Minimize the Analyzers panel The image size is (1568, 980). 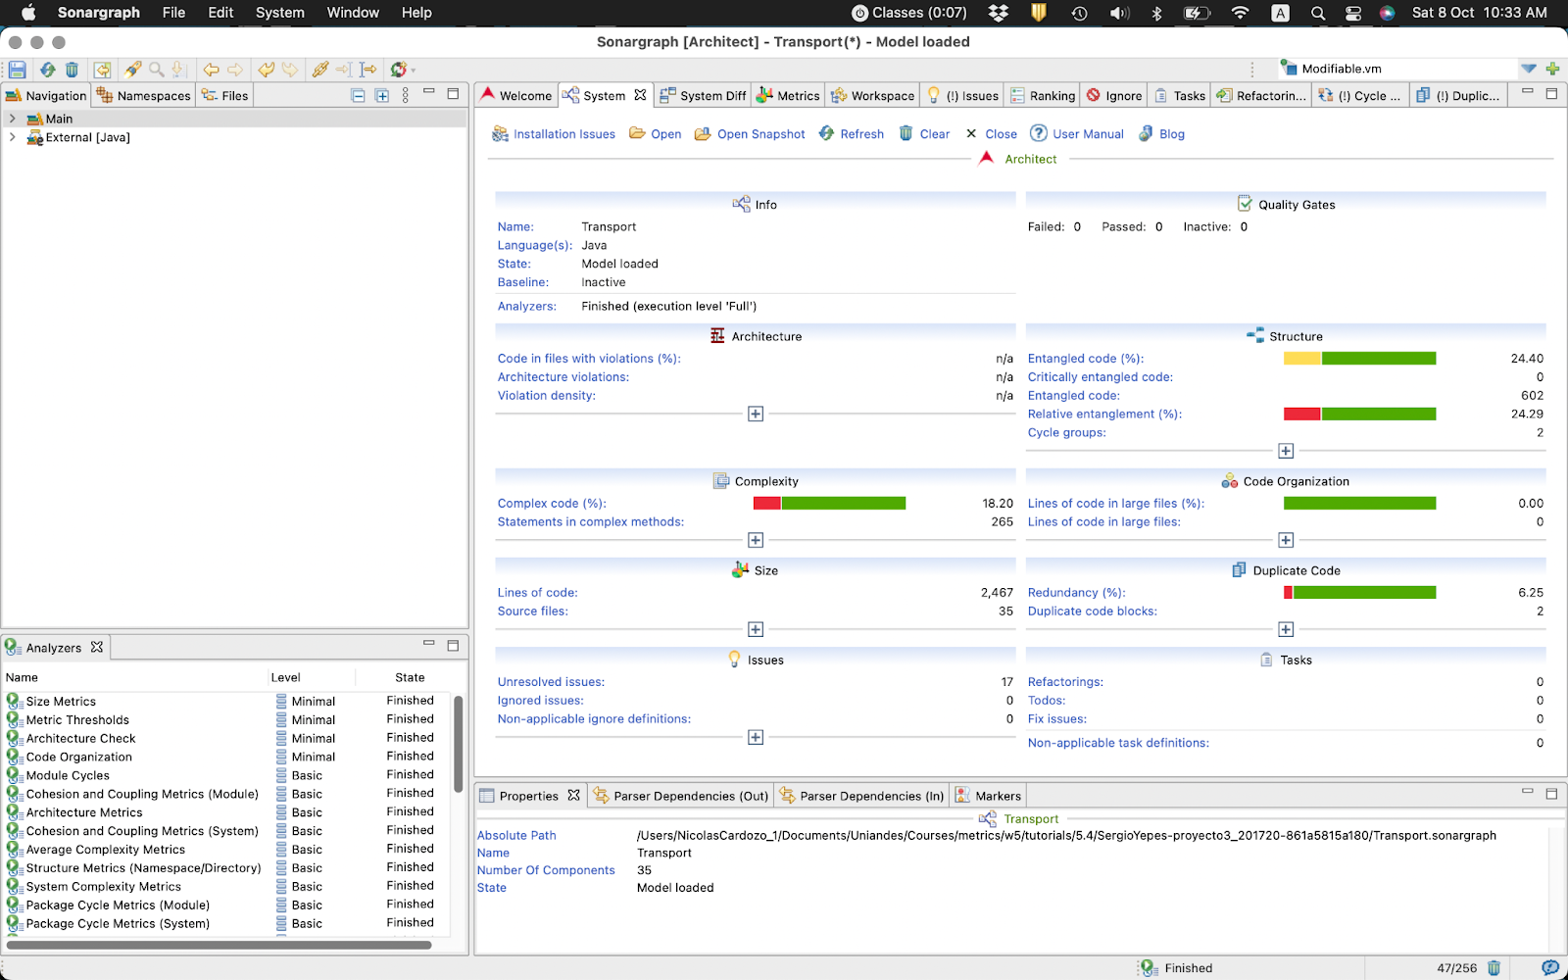tap(428, 644)
